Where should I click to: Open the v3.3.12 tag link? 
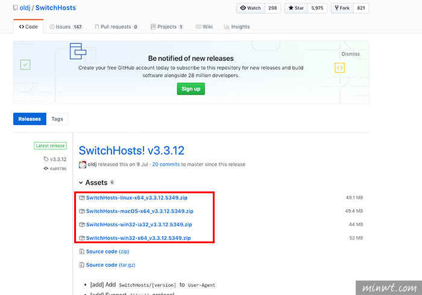pos(58,159)
